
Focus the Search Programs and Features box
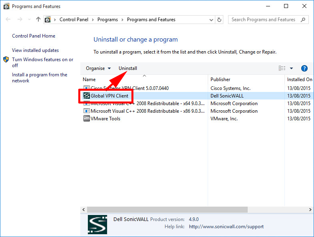(268, 20)
